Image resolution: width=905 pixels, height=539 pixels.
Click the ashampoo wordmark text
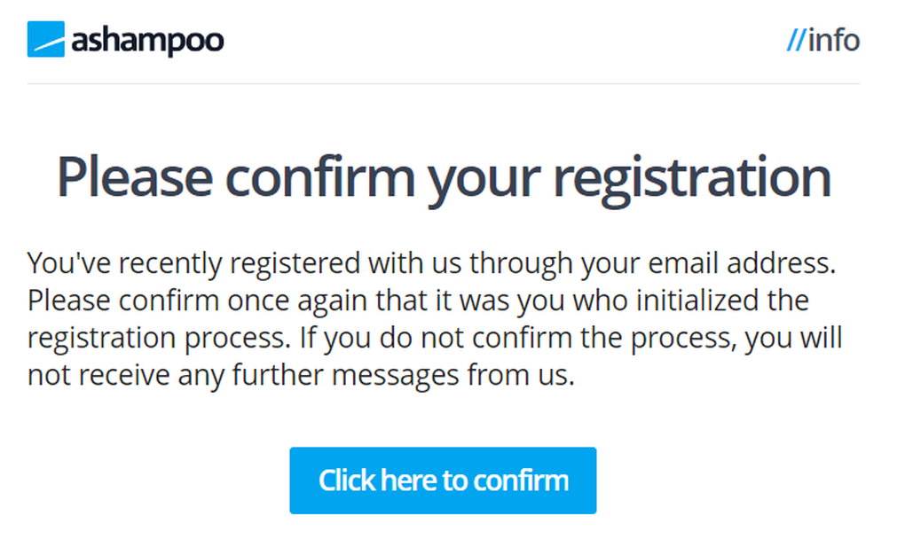click(147, 41)
